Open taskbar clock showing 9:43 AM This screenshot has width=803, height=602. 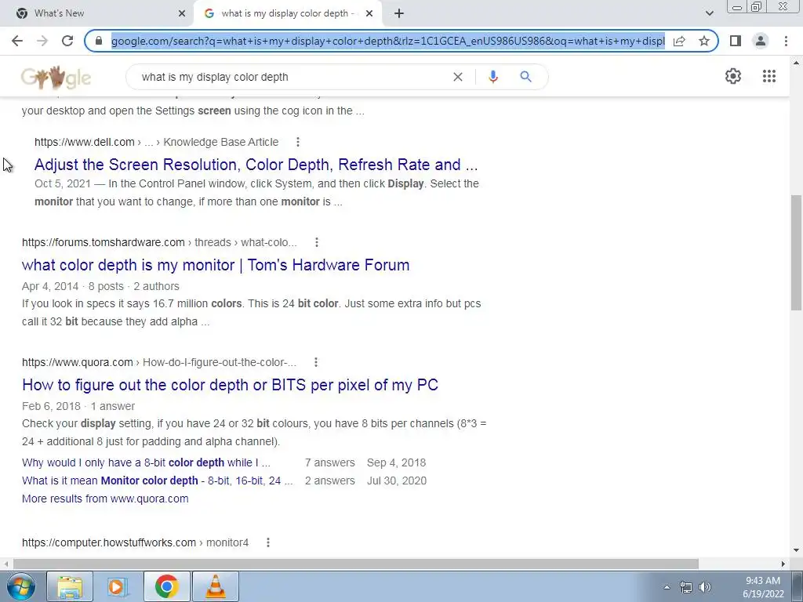click(x=763, y=587)
